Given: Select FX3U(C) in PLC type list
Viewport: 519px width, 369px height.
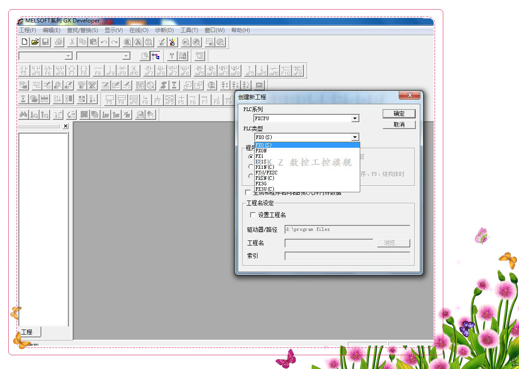Looking at the screenshot, I should (307, 189).
